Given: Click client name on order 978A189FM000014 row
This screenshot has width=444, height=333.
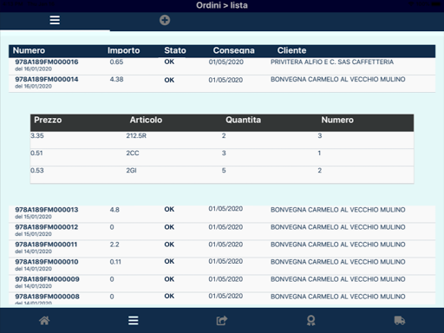Looking at the screenshot, I should point(337,79).
